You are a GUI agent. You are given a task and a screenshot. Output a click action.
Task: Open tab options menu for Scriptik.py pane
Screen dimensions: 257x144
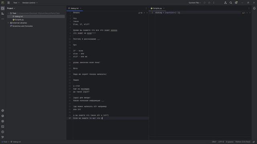[249, 8]
